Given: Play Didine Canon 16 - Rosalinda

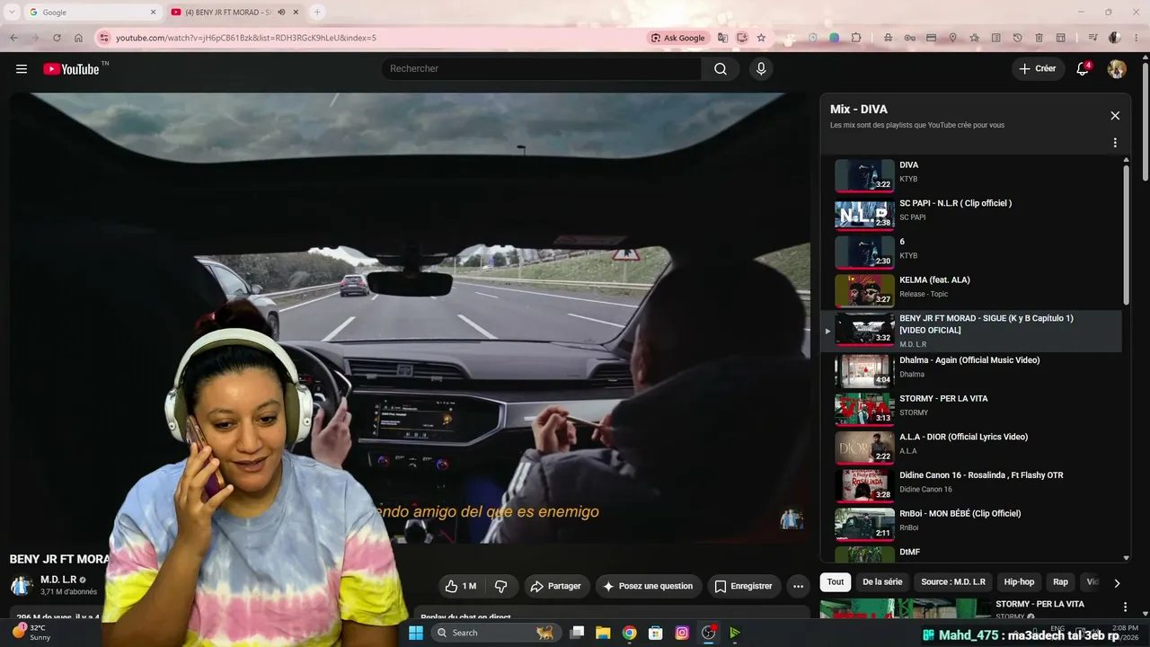Looking at the screenshot, I should coord(972,485).
